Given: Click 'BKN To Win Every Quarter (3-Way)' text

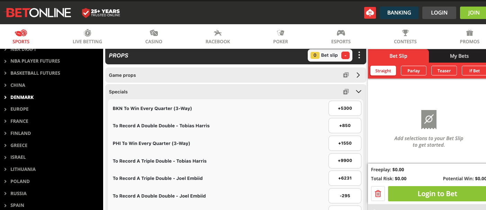Looking at the screenshot, I should [152, 108].
